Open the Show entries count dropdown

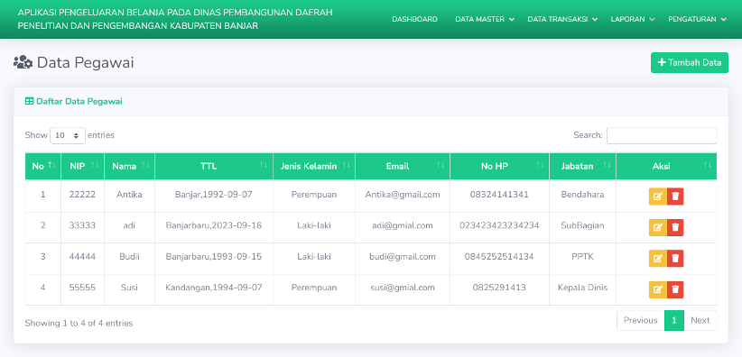tap(68, 135)
